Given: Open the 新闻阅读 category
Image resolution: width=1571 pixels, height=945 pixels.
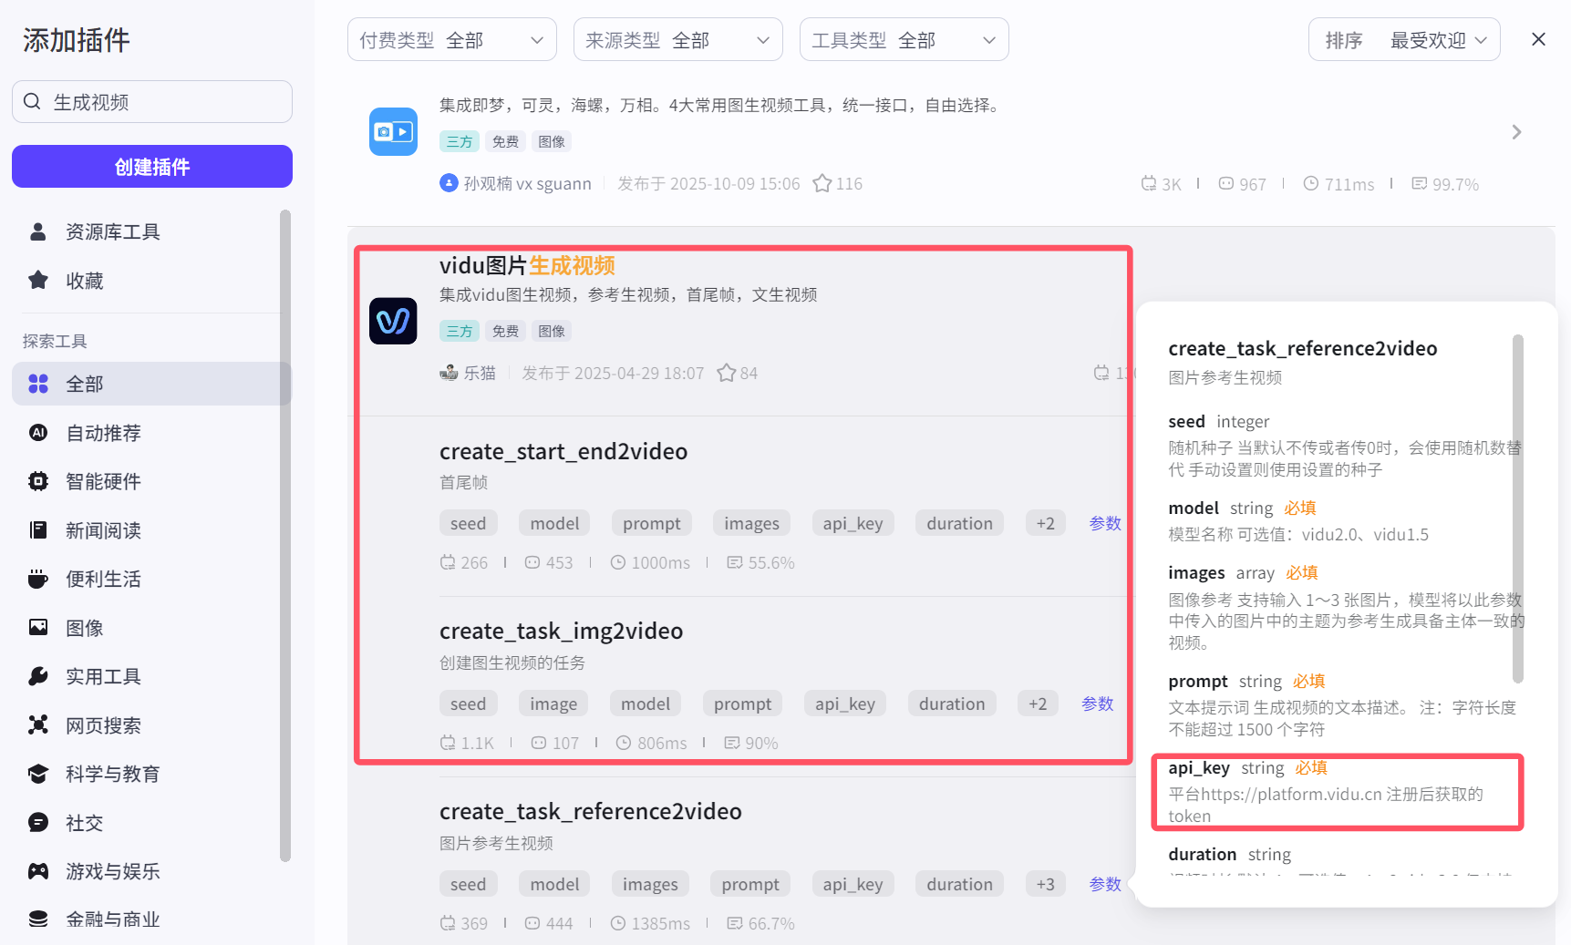Looking at the screenshot, I should click(102, 529).
